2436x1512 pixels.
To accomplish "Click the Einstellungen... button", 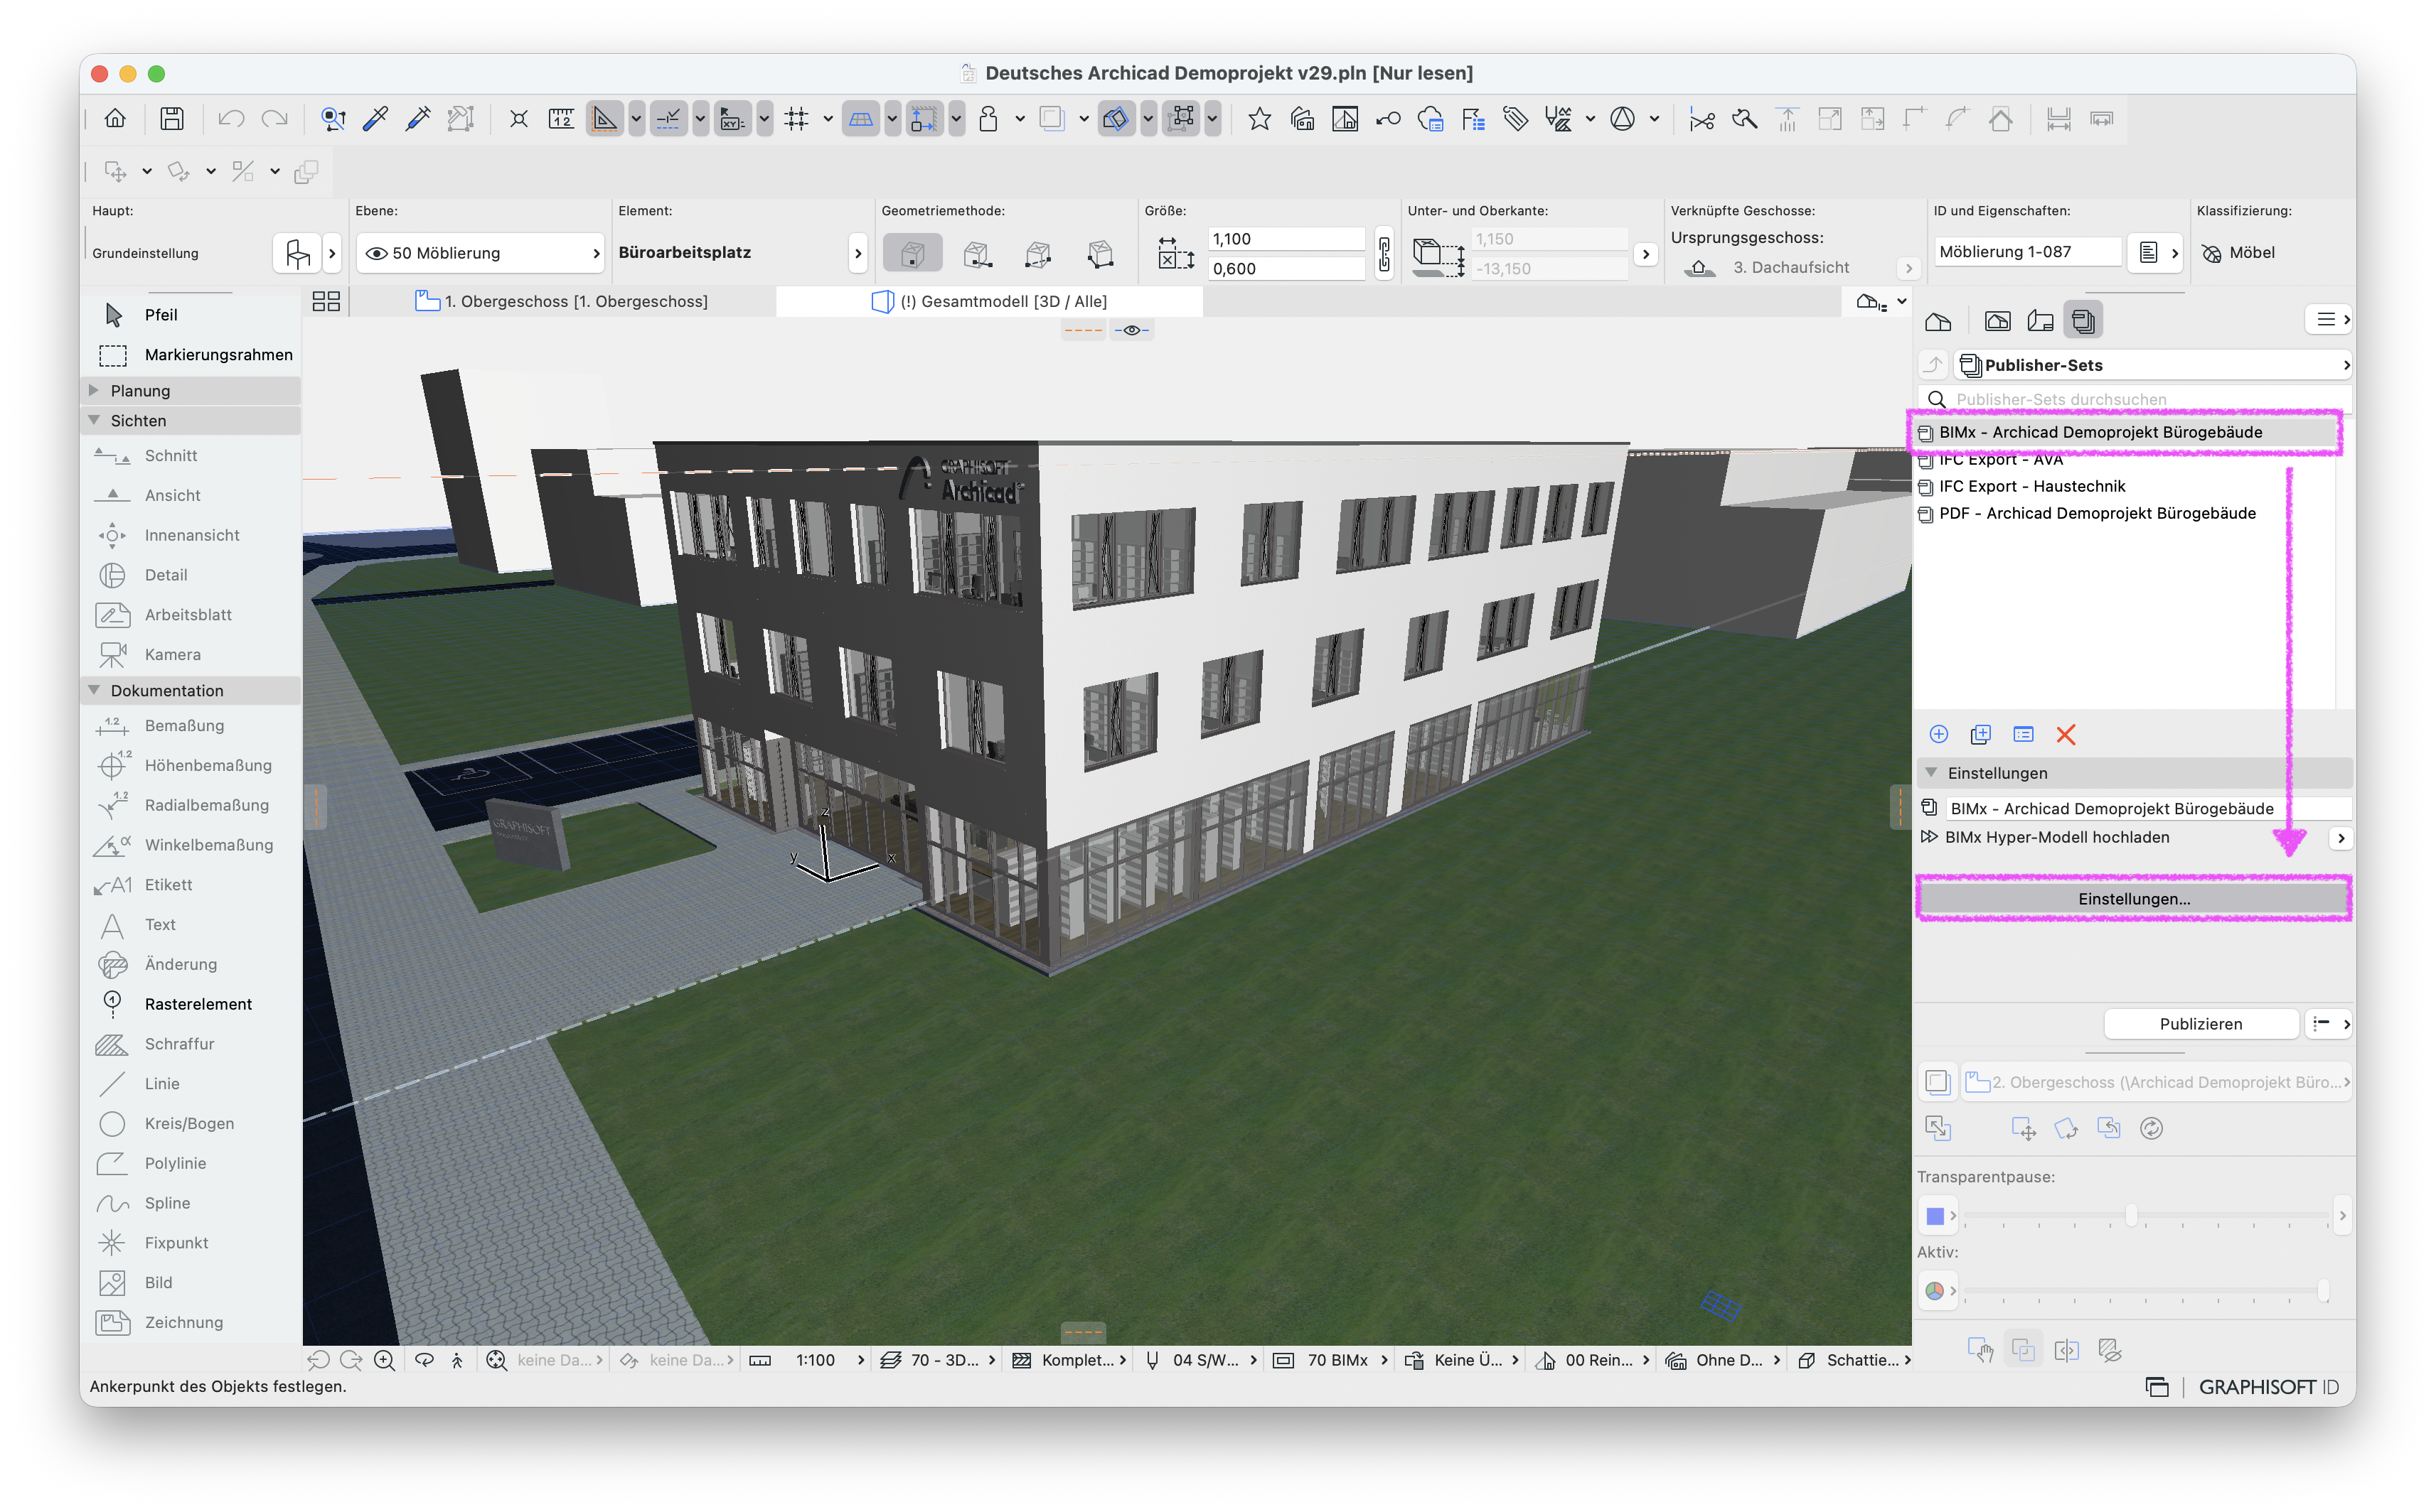I will coord(2133,899).
